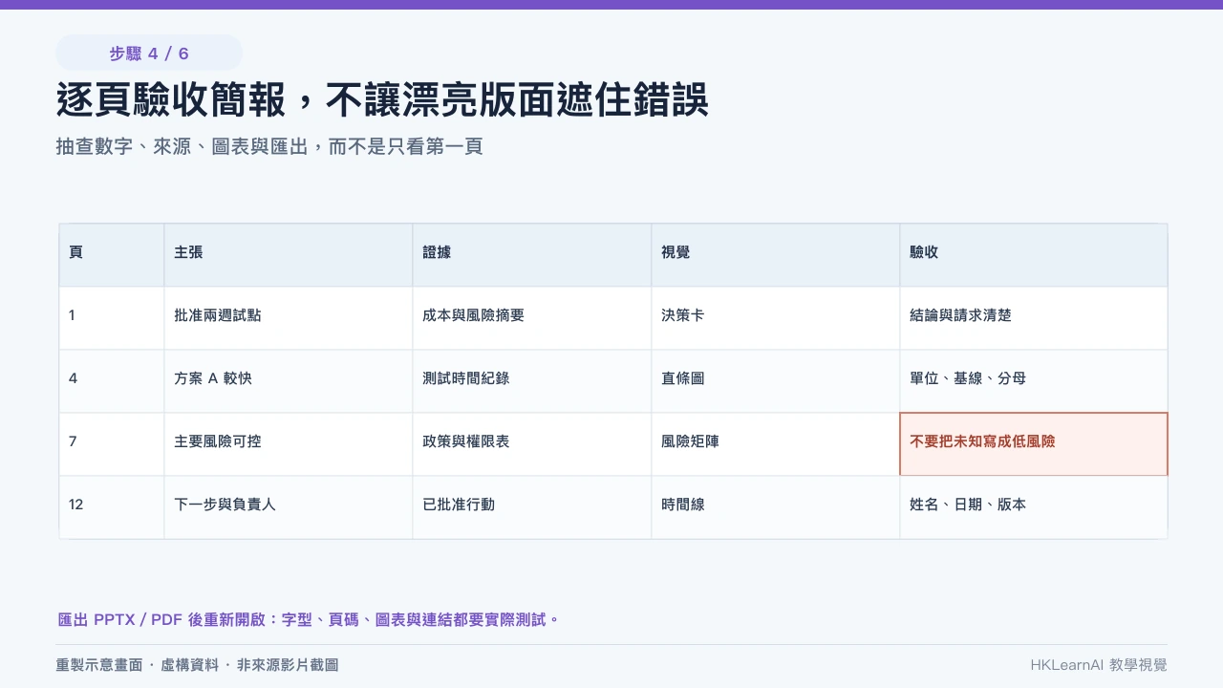This screenshot has width=1223, height=688.
Task: Click the 批准兩週試點 cell
Action: [289, 318]
